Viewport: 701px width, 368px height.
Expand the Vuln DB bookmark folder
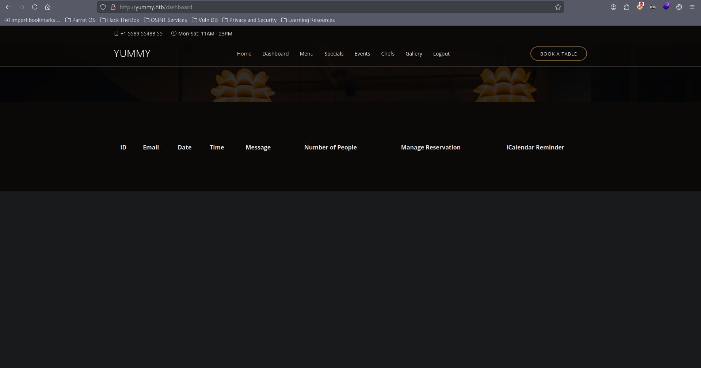[205, 20]
